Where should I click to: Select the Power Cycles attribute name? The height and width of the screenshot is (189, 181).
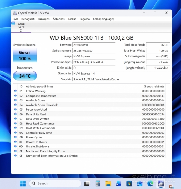click(x=34, y=137)
